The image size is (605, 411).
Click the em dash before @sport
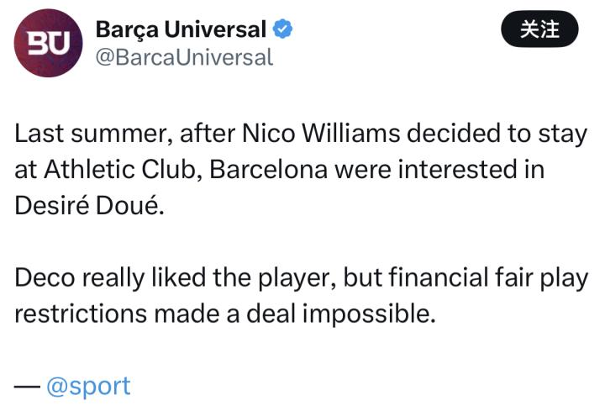click(26, 386)
